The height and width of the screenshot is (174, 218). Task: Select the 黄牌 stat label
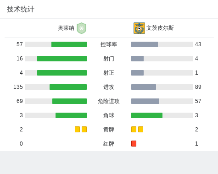click(x=109, y=130)
